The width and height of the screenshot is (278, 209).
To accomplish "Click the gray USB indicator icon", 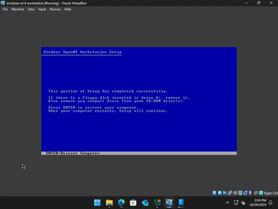I will [x=235, y=193].
